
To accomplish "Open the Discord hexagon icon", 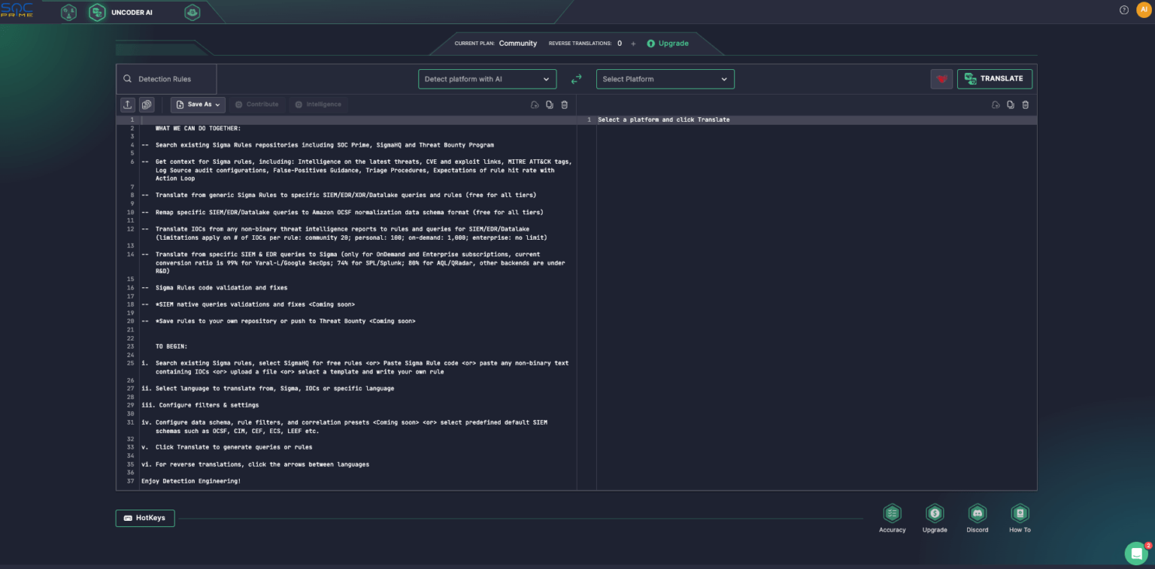I will pos(977,513).
